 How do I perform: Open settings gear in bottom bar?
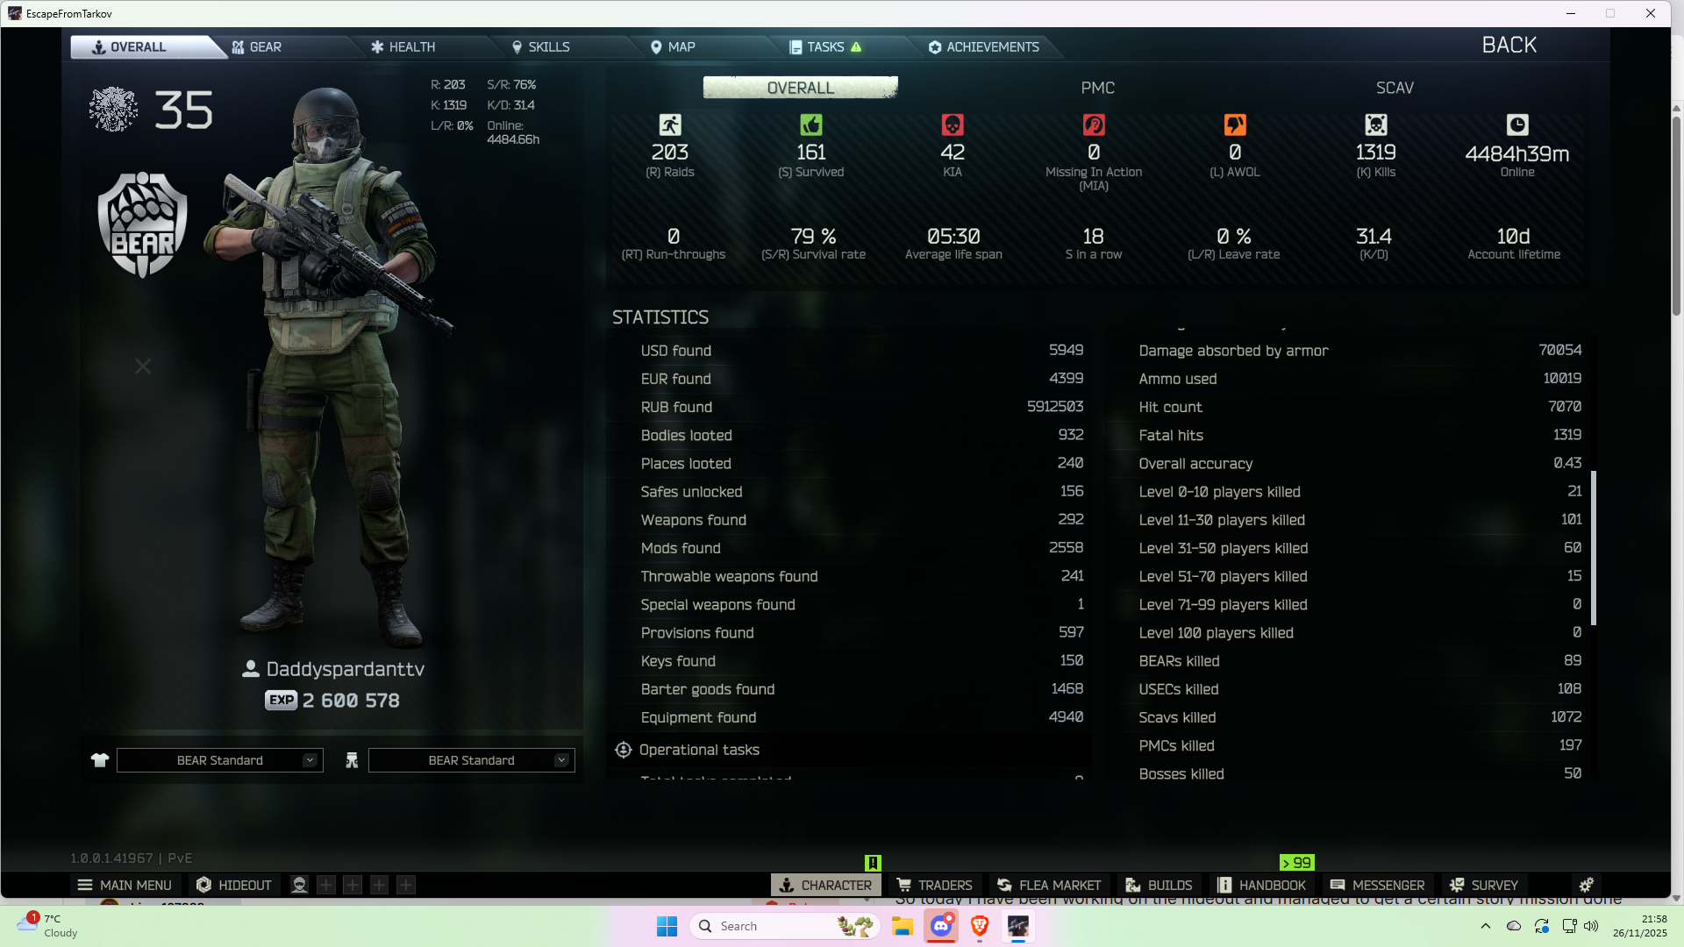[1586, 885]
